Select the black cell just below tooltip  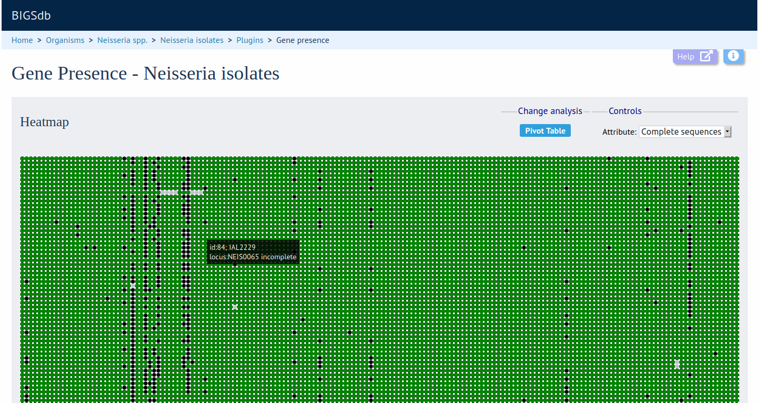(235, 265)
